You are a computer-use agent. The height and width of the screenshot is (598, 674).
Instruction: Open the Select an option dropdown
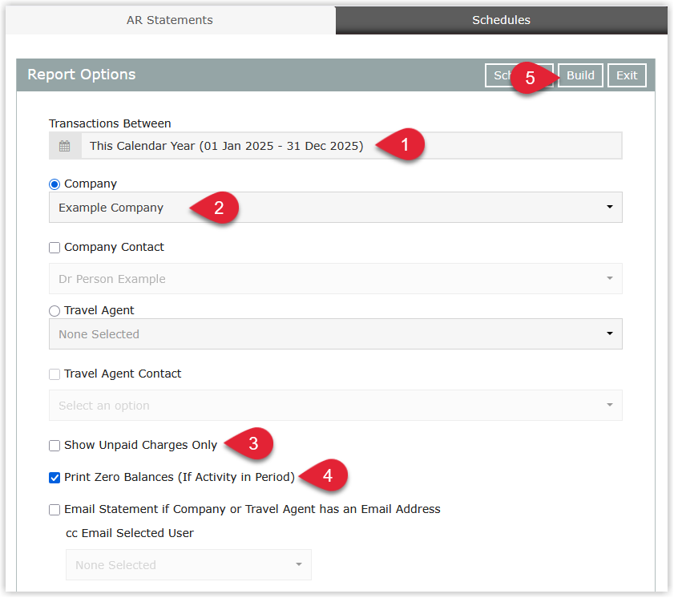coord(335,406)
